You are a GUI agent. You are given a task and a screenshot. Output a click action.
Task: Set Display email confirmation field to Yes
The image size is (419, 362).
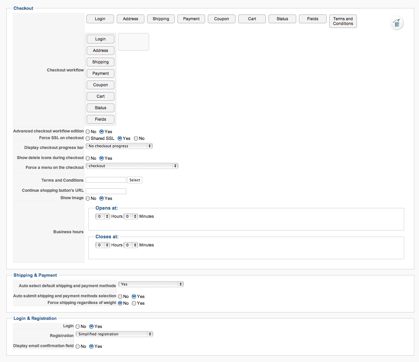pyautogui.click(x=91, y=346)
